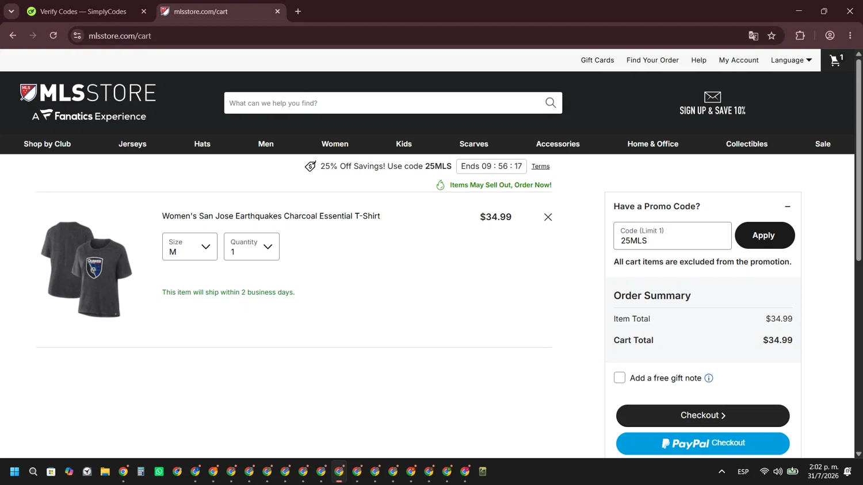Open the Language dropdown
Viewport: 863px width, 485px height.
coord(791,60)
